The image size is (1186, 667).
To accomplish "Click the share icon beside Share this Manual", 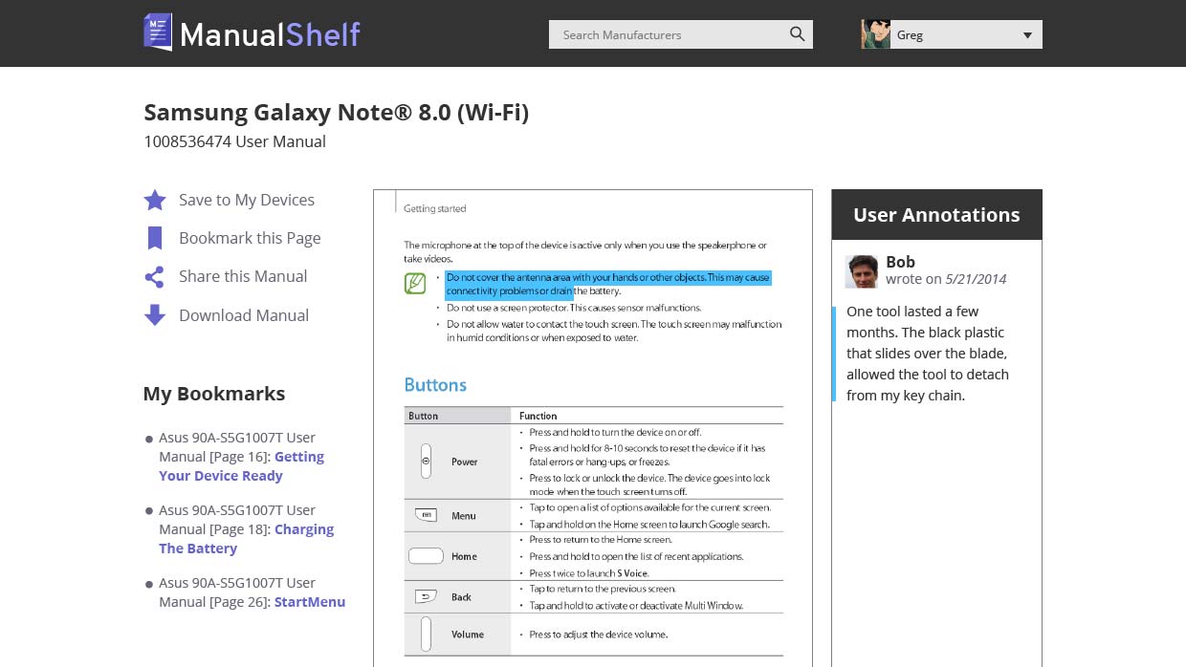I will [155, 277].
